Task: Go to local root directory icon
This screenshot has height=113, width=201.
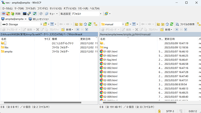Action: point(81,24)
